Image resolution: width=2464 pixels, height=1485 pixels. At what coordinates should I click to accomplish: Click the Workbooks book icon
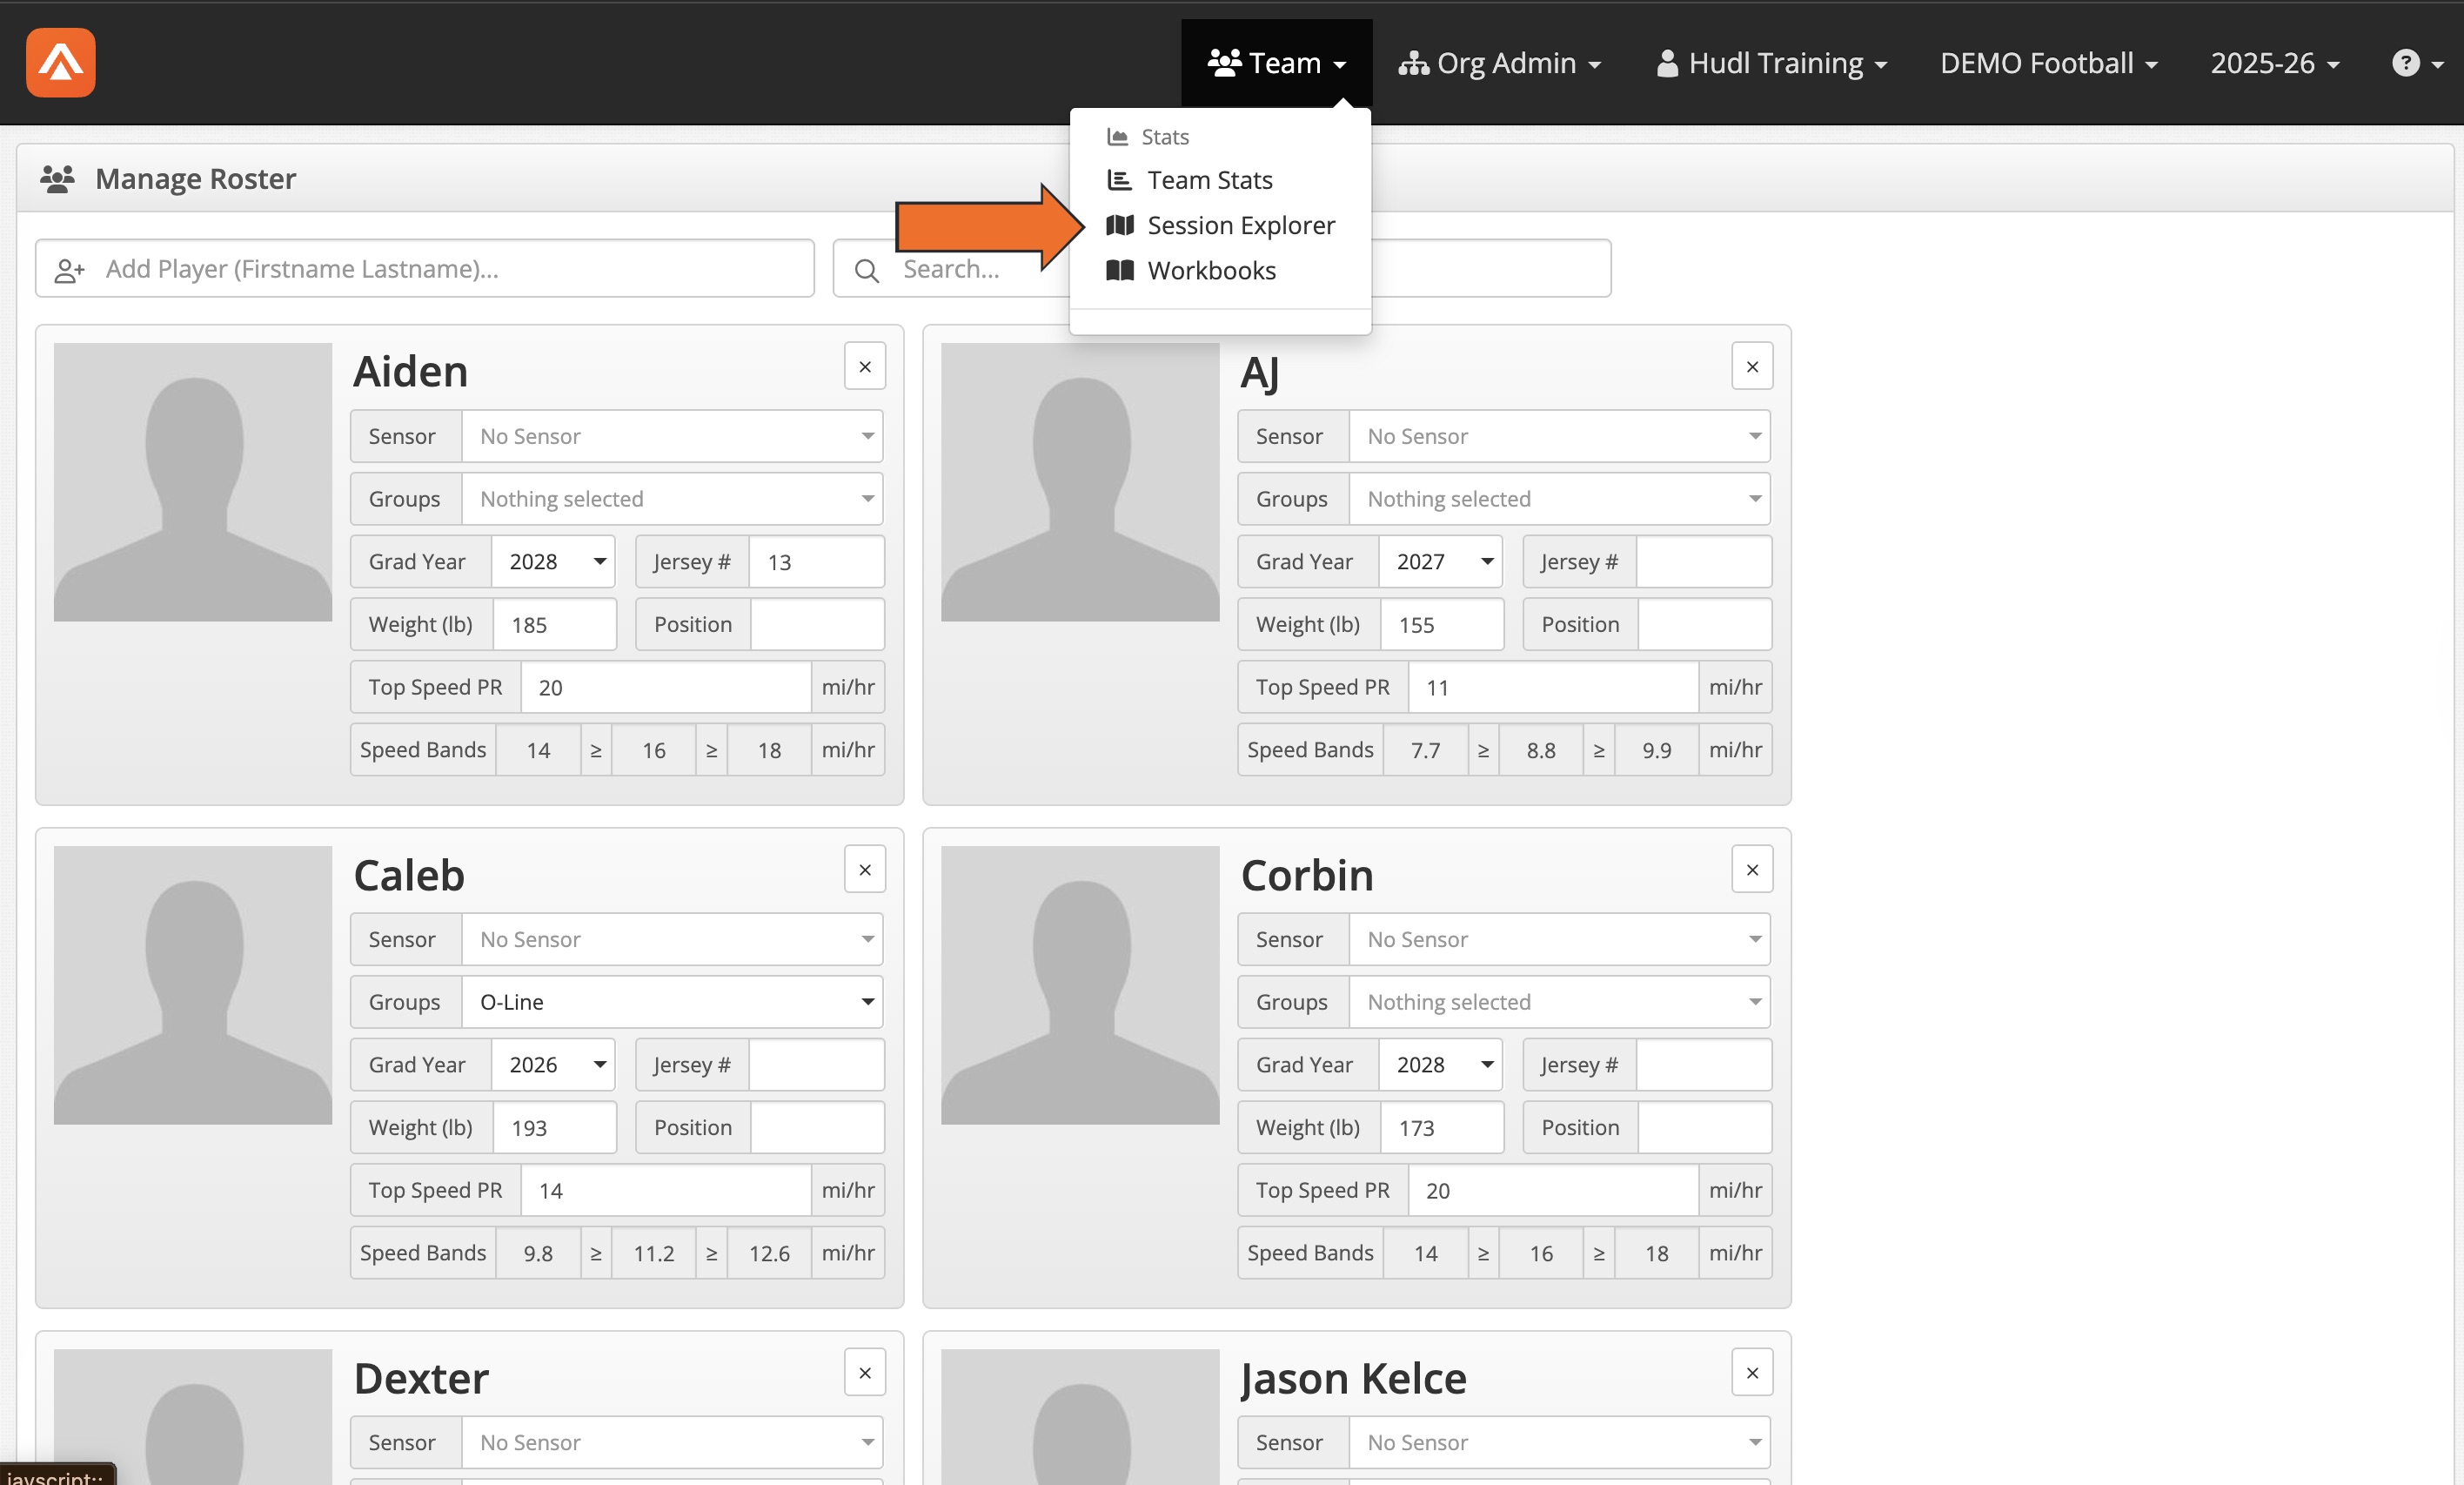coord(1119,270)
